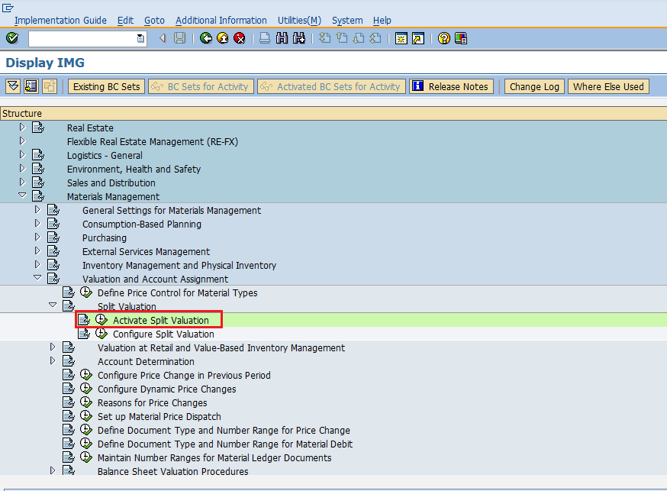Viewport: 667px width, 491px height.
Task: Select Environment, Health and Safety row
Action: pos(134,170)
